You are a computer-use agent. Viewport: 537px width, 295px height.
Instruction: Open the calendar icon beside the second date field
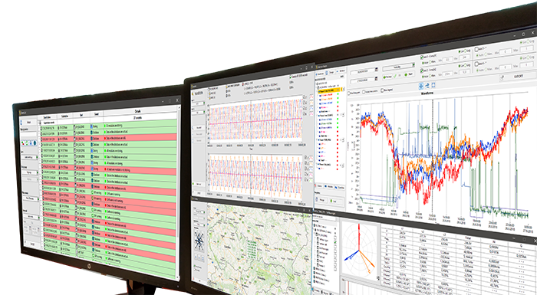[377, 78]
